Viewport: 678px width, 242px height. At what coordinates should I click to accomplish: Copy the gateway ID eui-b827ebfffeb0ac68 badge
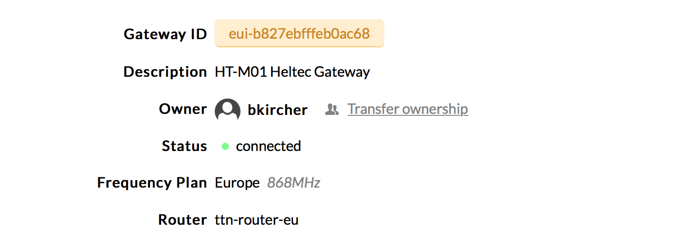(299, 34)
